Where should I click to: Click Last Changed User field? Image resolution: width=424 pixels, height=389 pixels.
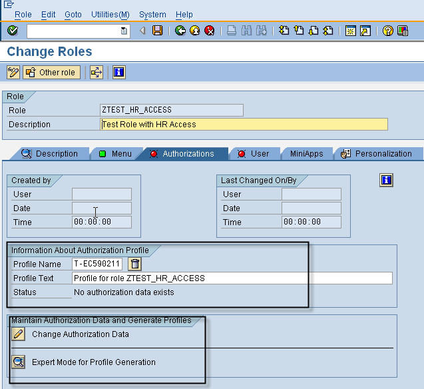[x=312, y=195]
